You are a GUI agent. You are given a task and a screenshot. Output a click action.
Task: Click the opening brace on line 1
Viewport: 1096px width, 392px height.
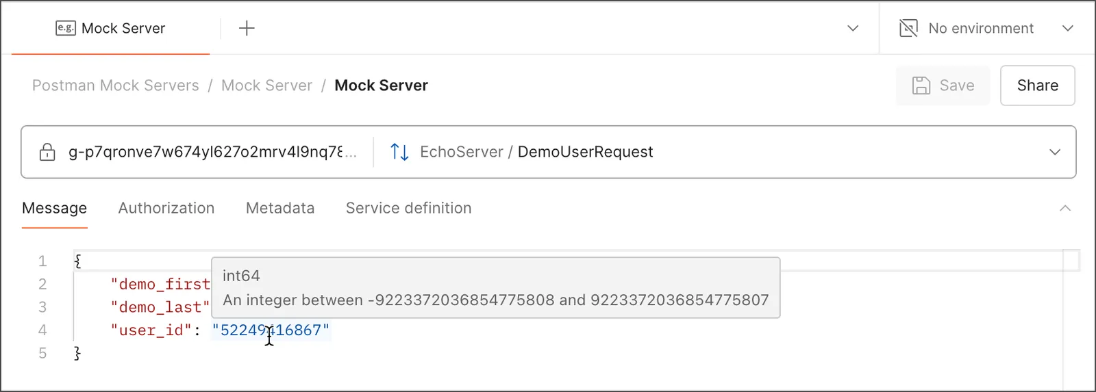pyautogui.click(x=77, y=261)
